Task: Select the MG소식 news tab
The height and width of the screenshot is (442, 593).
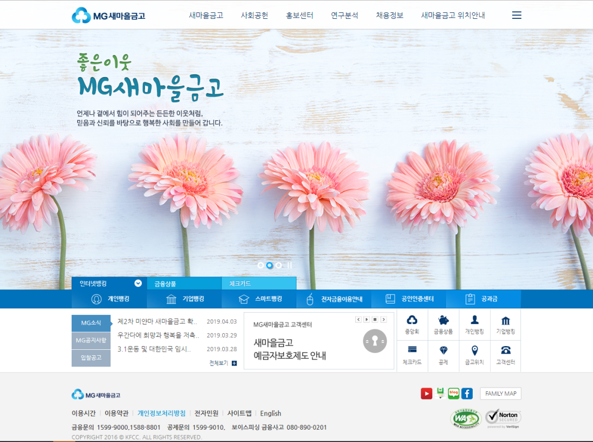Action: coord(91,323)
